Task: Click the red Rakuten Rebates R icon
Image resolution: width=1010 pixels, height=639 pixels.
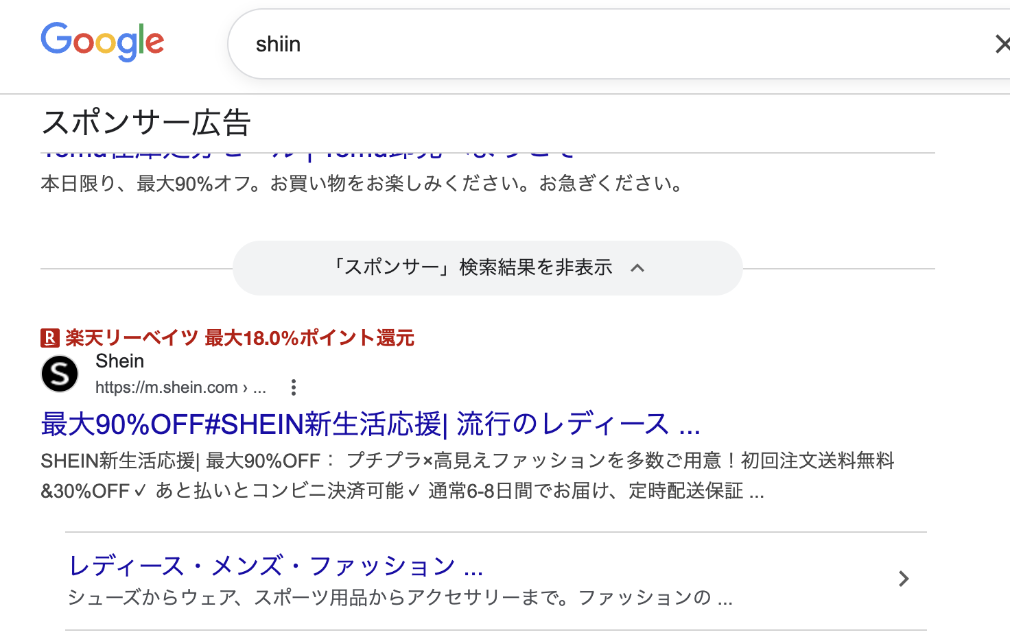Action: coord(50,338)
